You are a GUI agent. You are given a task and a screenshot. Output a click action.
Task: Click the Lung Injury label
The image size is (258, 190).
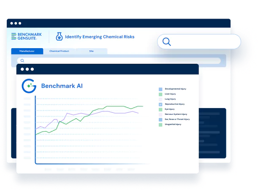click(x=170, y=99)
